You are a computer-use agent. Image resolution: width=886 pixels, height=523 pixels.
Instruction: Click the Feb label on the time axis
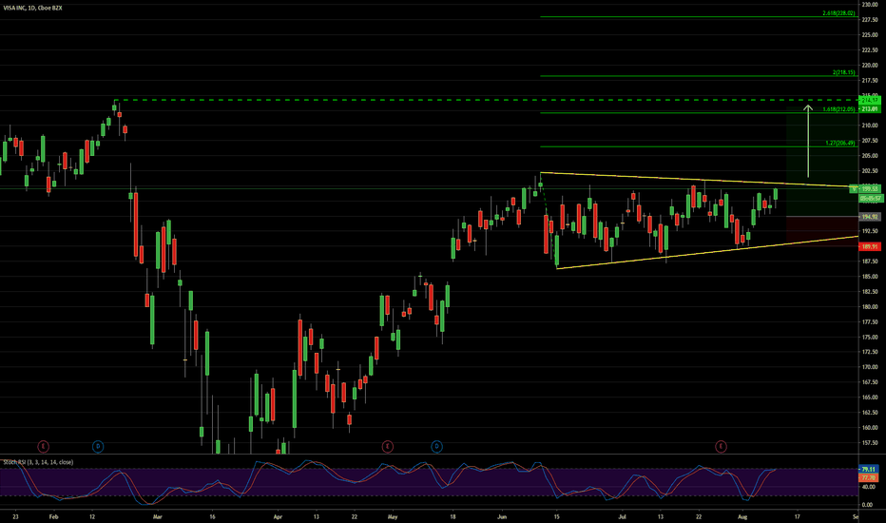pos(53,516)
